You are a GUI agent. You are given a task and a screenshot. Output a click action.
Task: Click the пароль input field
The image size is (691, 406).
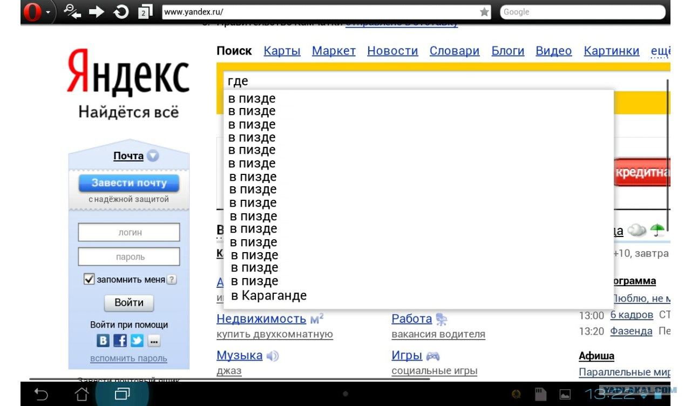point(129,257)
